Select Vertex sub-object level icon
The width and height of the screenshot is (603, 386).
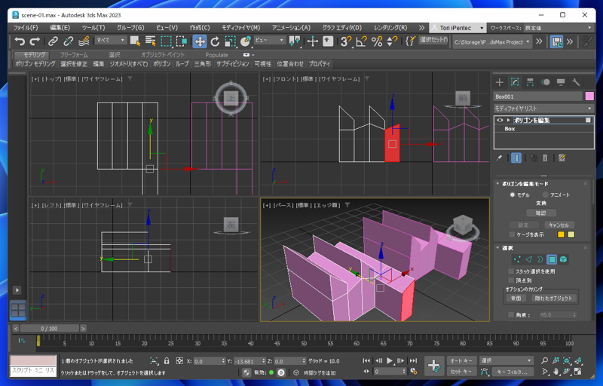517,259
